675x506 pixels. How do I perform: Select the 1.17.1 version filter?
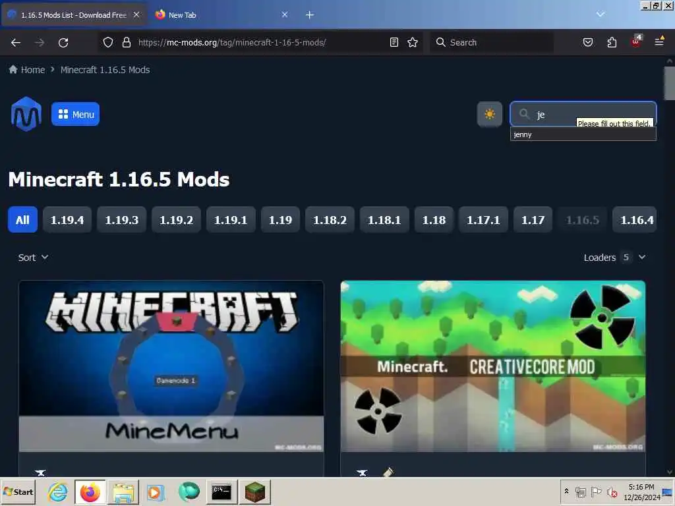[483, 220]
